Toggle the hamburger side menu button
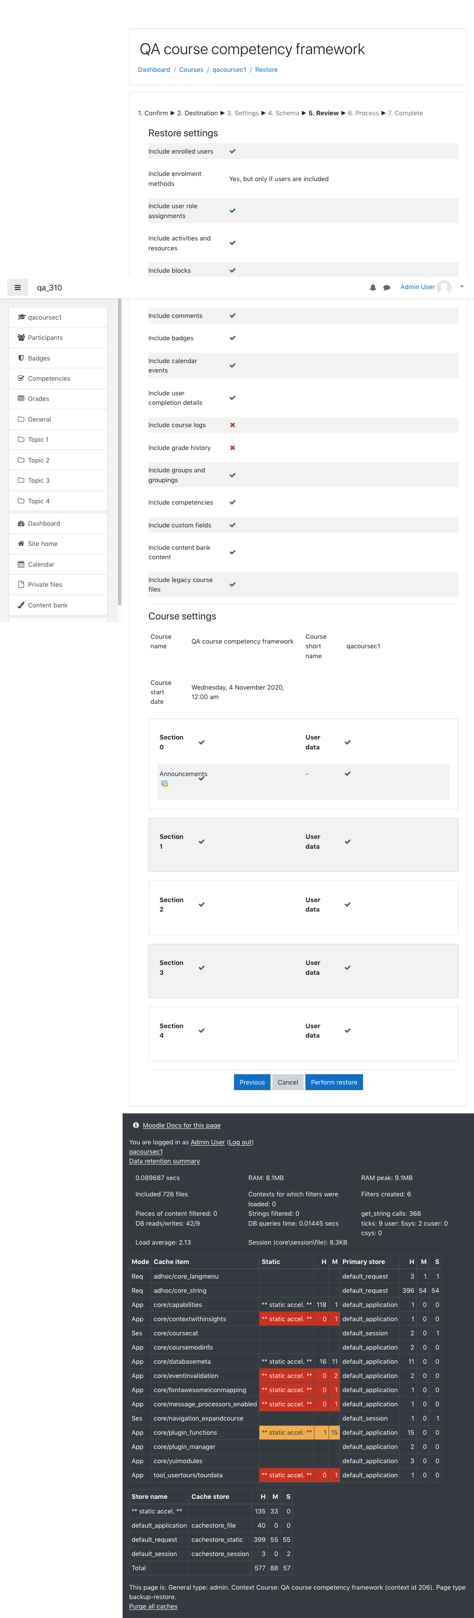 [18, 288]
